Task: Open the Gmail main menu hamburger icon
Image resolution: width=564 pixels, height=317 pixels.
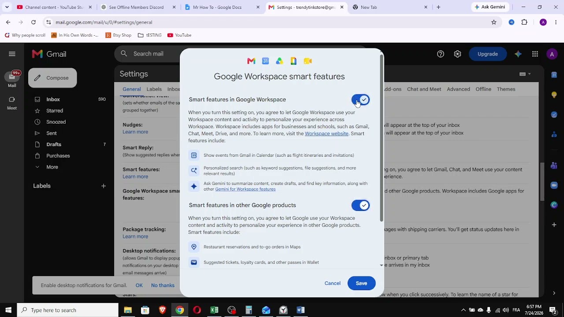Action: tap(12, 54)
